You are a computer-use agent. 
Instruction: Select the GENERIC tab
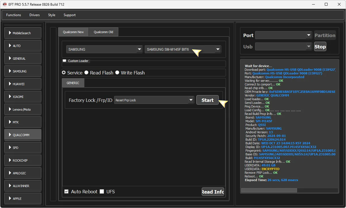[x=73, y=83]
